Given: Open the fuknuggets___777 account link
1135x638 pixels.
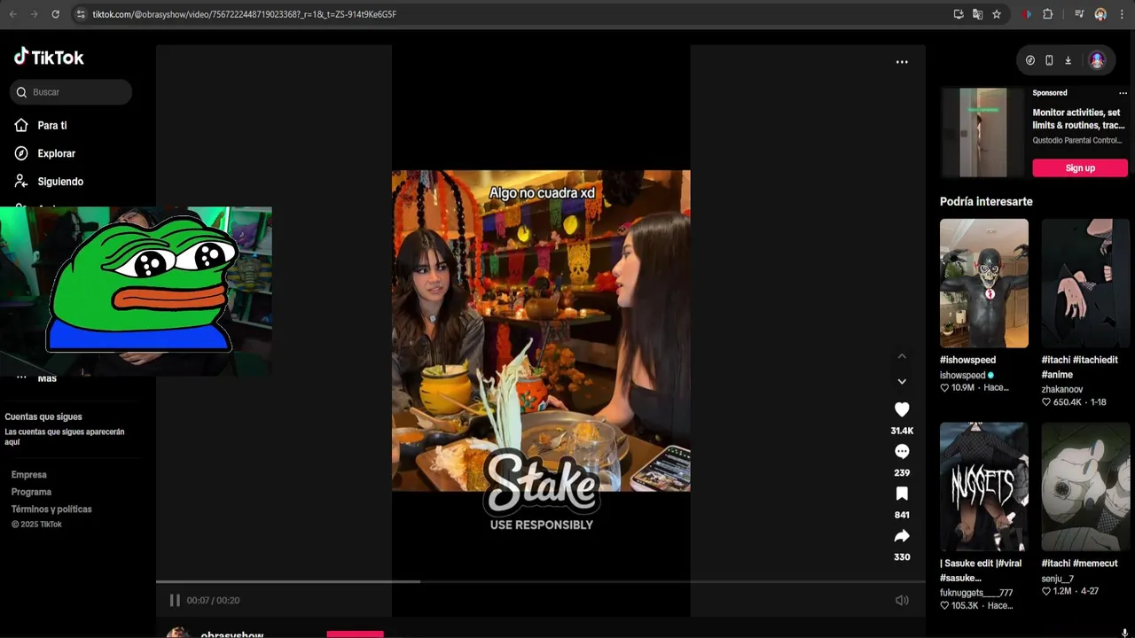Looking at the screenshot, I should (x=976, y=593).
